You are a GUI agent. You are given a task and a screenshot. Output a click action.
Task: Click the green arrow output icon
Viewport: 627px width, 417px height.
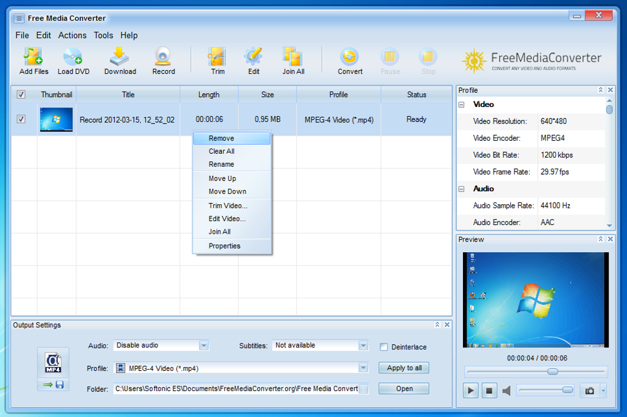coord(48,384)
